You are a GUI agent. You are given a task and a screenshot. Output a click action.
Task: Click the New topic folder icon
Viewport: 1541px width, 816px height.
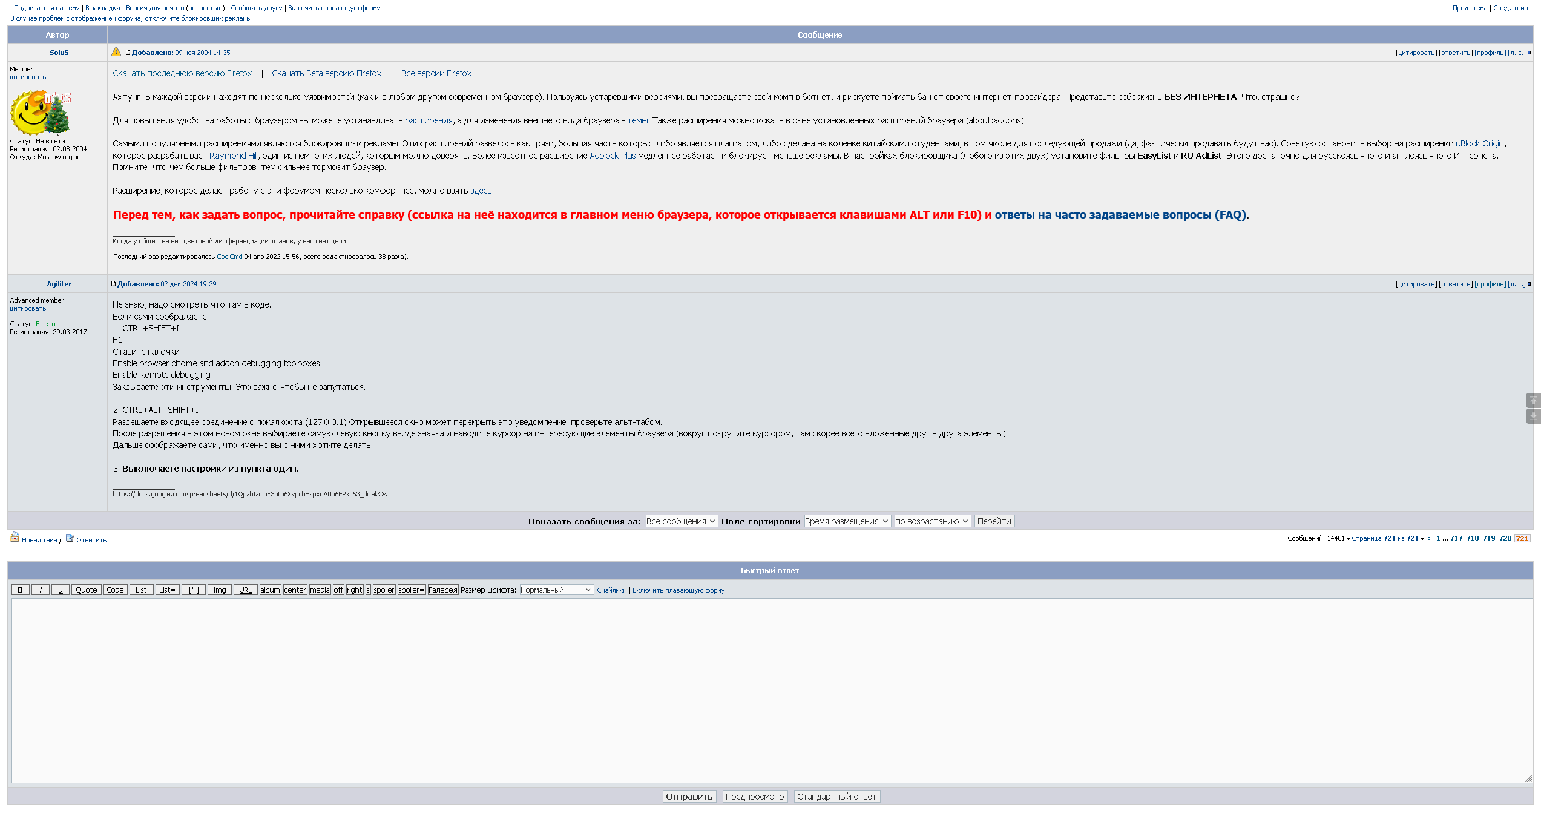[15, 538]
